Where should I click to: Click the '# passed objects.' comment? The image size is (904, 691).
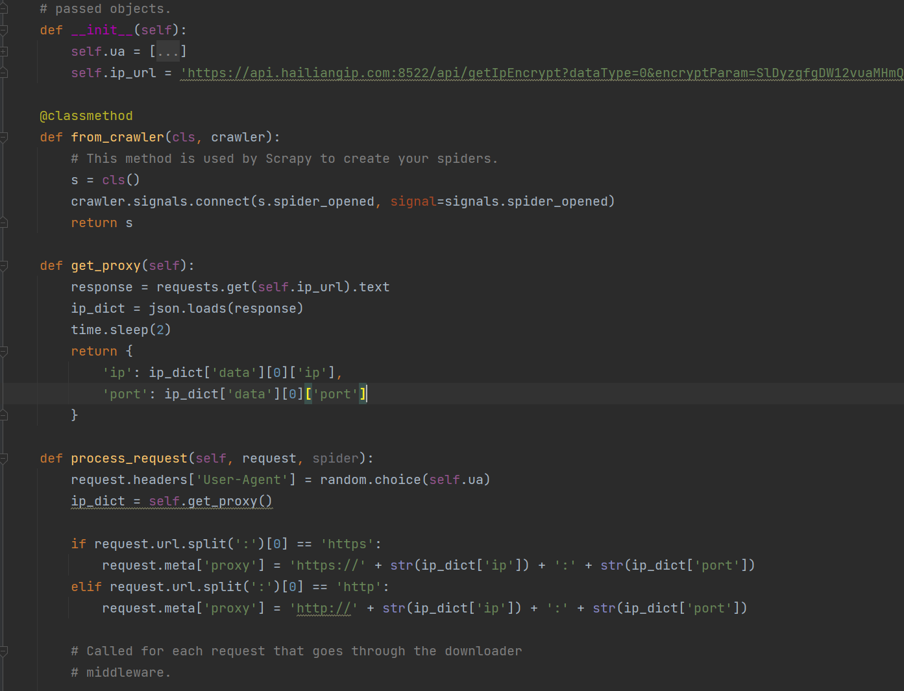(x=105, y=8)
